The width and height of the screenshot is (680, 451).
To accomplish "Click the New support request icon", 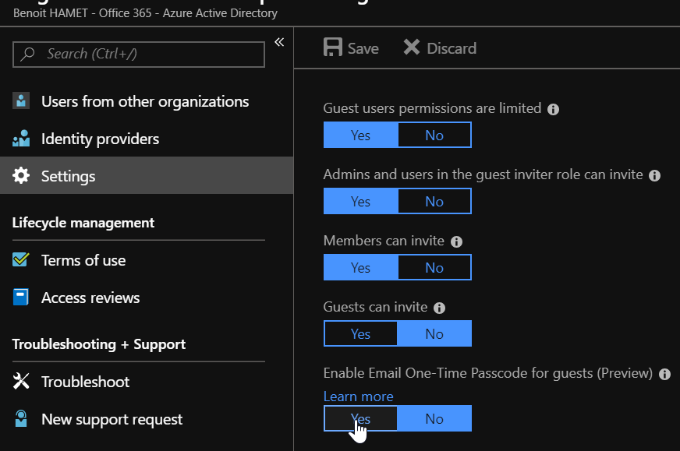I will click(x=21, y=419).
